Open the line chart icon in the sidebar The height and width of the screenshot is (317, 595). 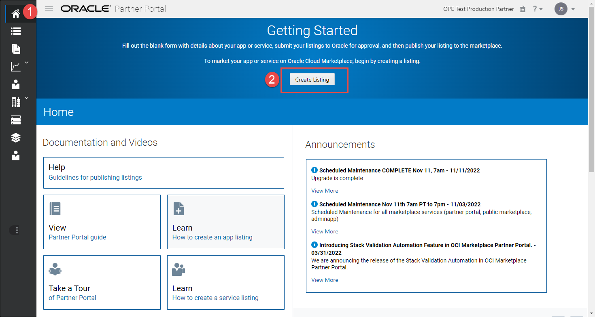(16, 67)
